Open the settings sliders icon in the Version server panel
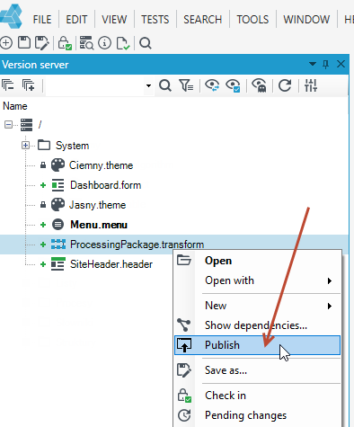This screenshot has width=354, height=427. pyautogui.click(x=311, y=85)
